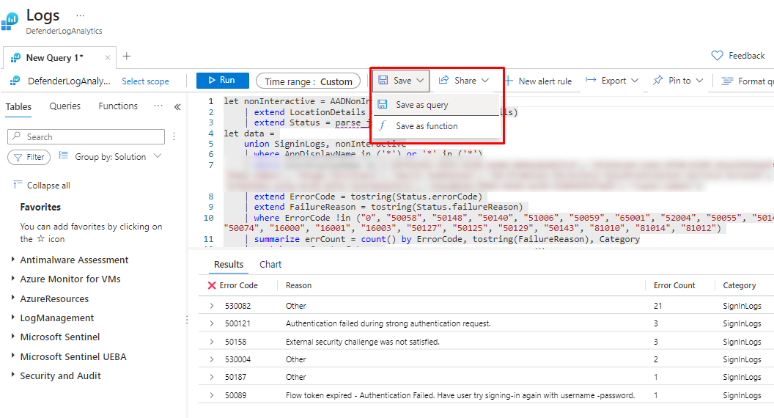
Task: Expand the Microsoft Sentinel tree node
Action: [x=13, y=337]
